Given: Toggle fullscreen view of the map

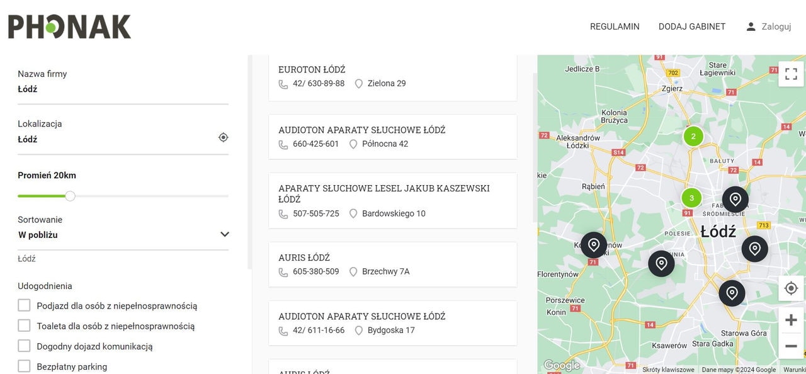Looking at the screenshot, I should [x=792, y=74].
